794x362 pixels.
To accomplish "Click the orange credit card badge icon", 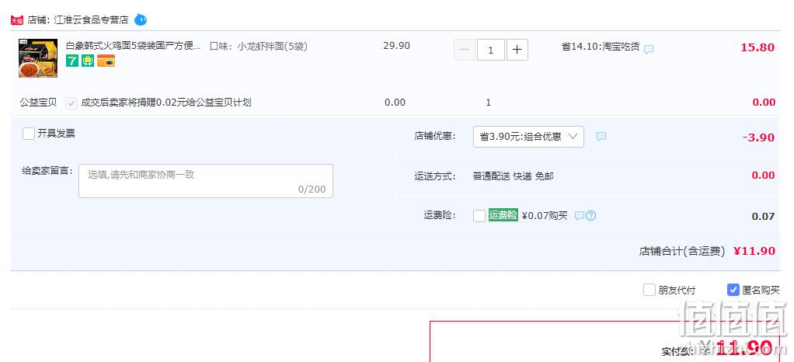I will coord(106,61).
